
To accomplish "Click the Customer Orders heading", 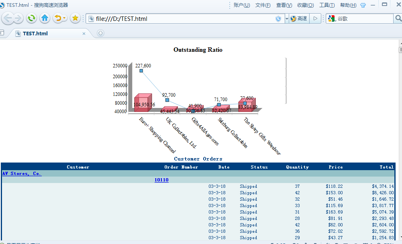I will pyautogui.click(x=198, y=159).
